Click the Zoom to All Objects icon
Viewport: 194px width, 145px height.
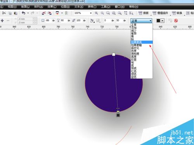tap(114, 13)
